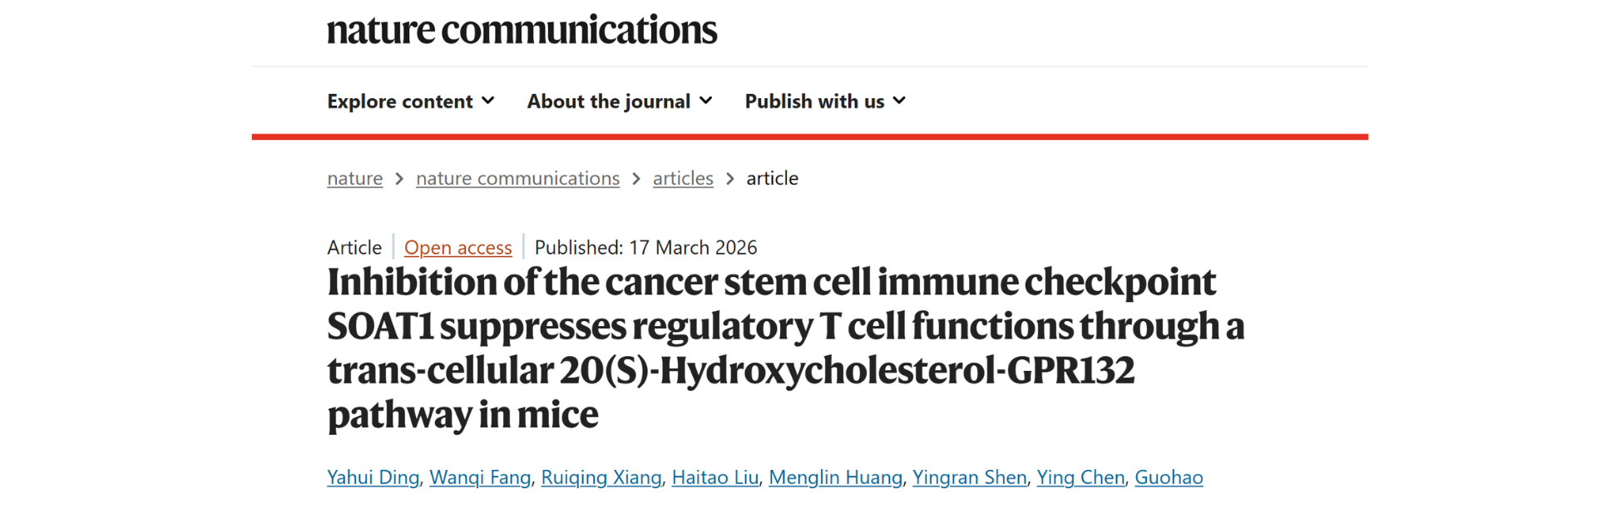Click chevron arrow beside Publish with us
The height and width of the screenshot is (519, 1597).
[899, 101]
